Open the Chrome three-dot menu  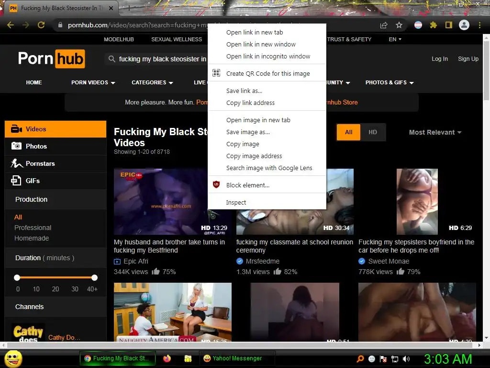click(479, 25)
